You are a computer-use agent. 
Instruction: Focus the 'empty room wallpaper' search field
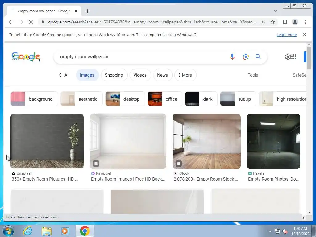click(x=141, y=57)
